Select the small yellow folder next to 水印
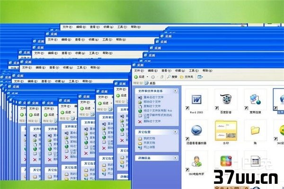The image size is (284, 189). click(x=255, y=130)
